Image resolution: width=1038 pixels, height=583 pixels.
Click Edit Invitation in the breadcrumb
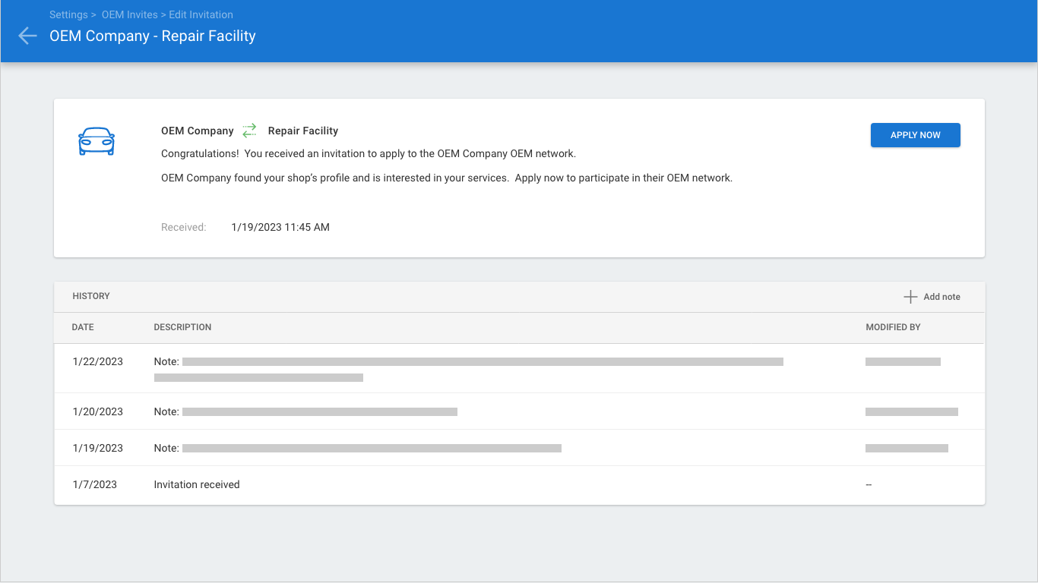pos(201,14)
